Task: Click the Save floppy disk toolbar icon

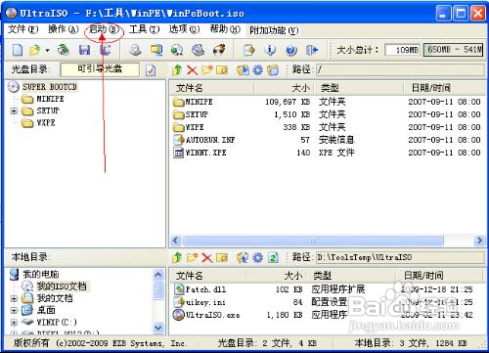Action: [x=84, y=50]
